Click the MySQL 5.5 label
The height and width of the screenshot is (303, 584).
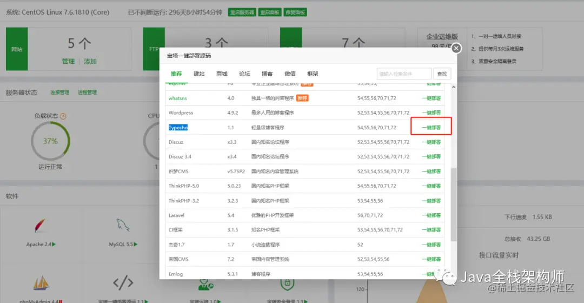click(123, 245)
